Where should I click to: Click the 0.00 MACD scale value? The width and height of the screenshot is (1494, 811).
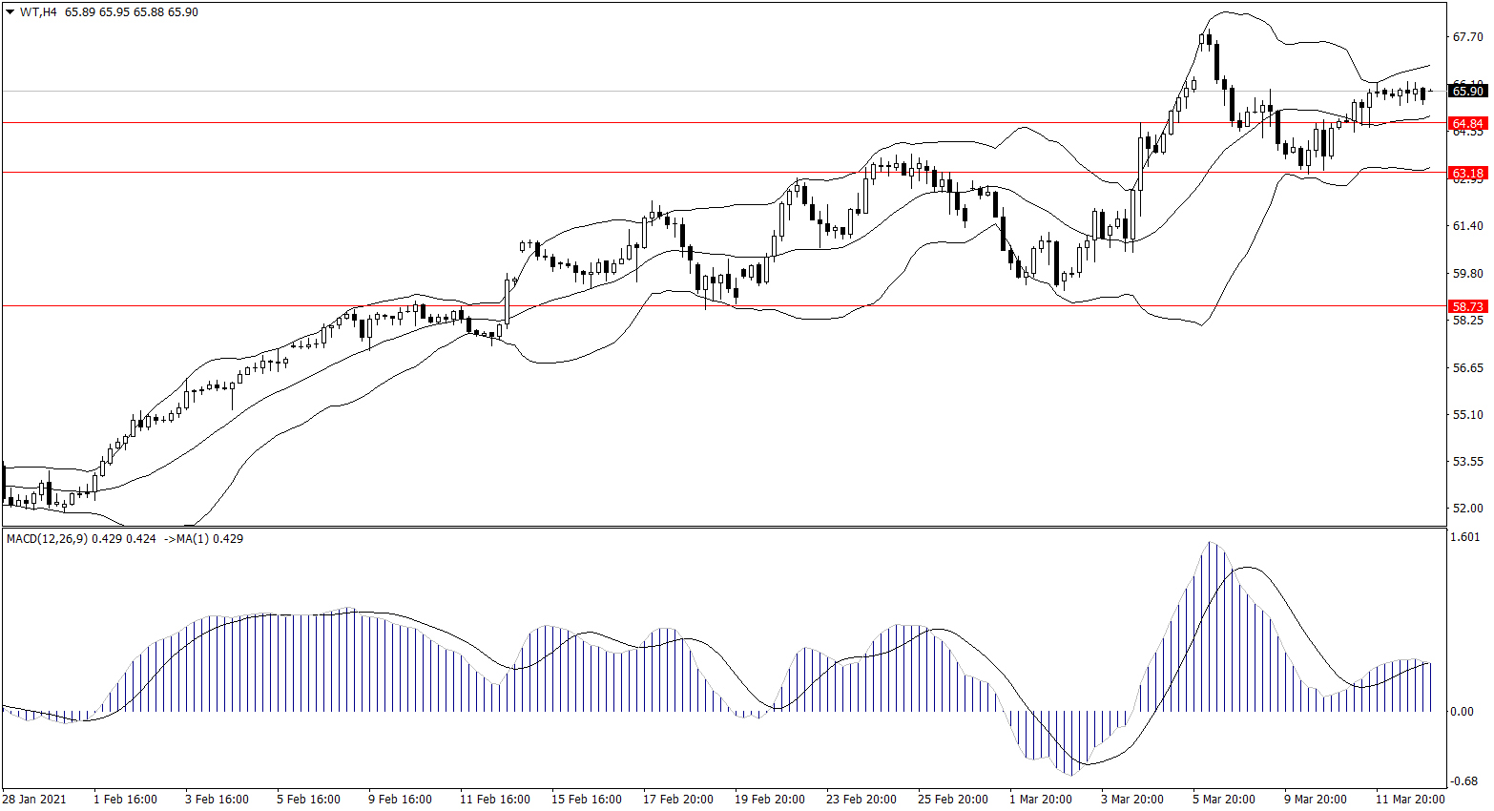(x=1462, y=712)
